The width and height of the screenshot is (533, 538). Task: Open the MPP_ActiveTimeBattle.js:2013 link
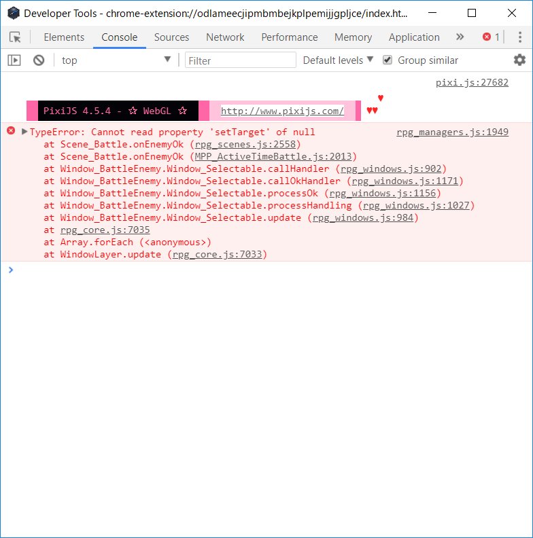273,156
